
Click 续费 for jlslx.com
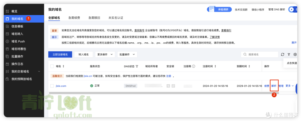click(267, 86)
